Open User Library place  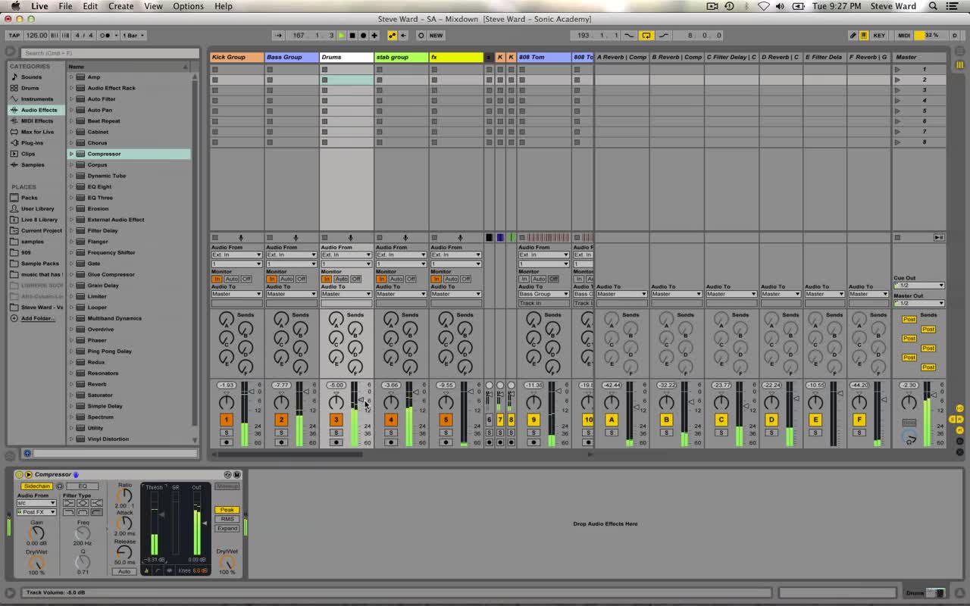(37, 208)
